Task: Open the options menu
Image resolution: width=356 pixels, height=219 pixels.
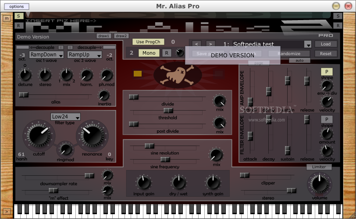Action: click(17, 7)
